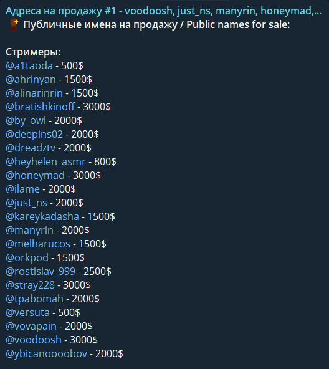Open the @alinarinrin profile link
329x369 pixels.
34,93
